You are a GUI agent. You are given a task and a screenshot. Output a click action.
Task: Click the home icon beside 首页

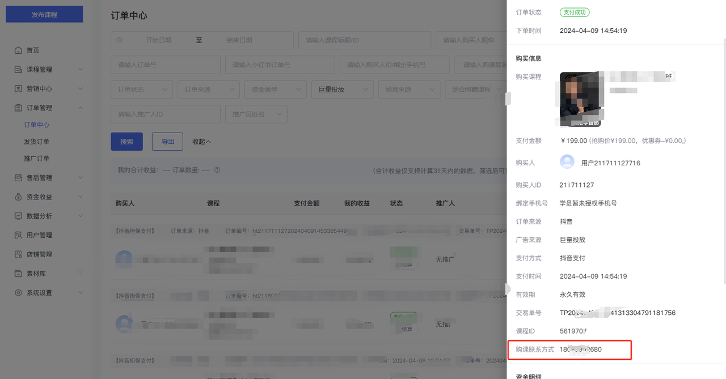tap(19, 50)
